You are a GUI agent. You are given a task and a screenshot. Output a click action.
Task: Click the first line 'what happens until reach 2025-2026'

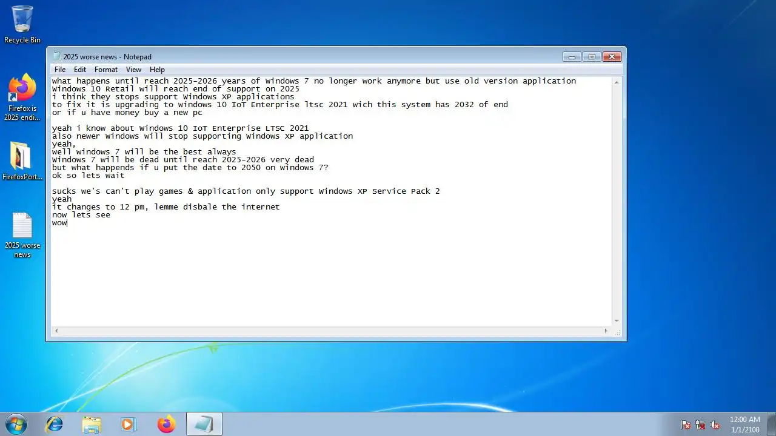pos(314,81)
